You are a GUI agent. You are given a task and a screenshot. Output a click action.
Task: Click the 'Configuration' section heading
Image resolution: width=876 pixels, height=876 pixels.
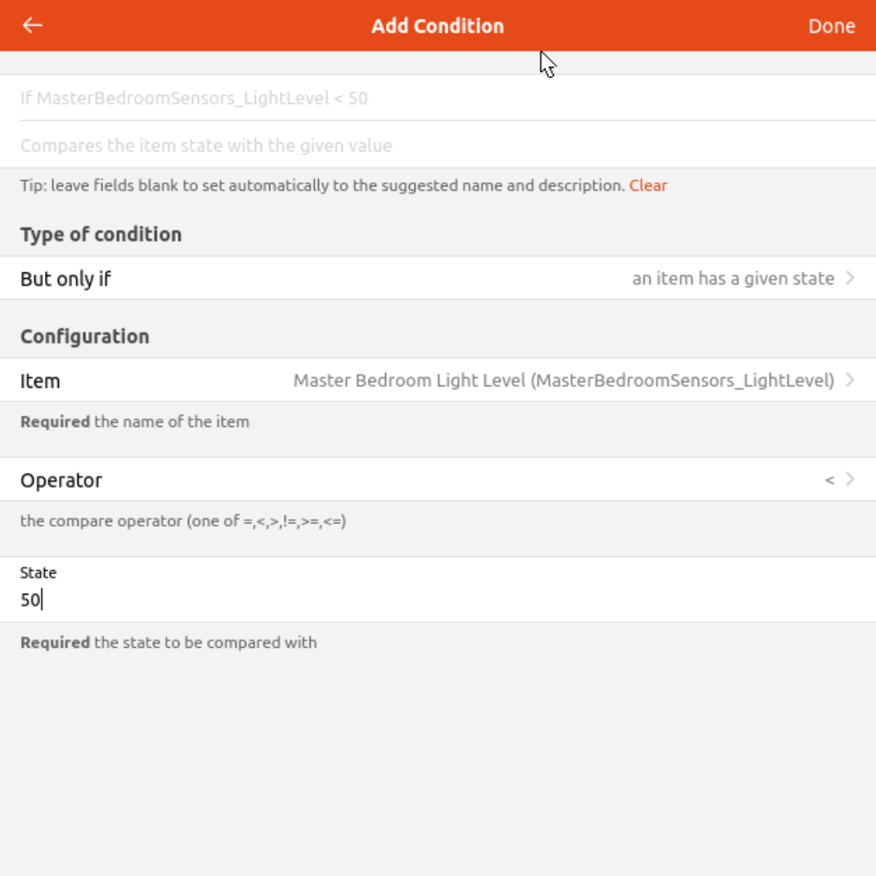pos(84,337)
